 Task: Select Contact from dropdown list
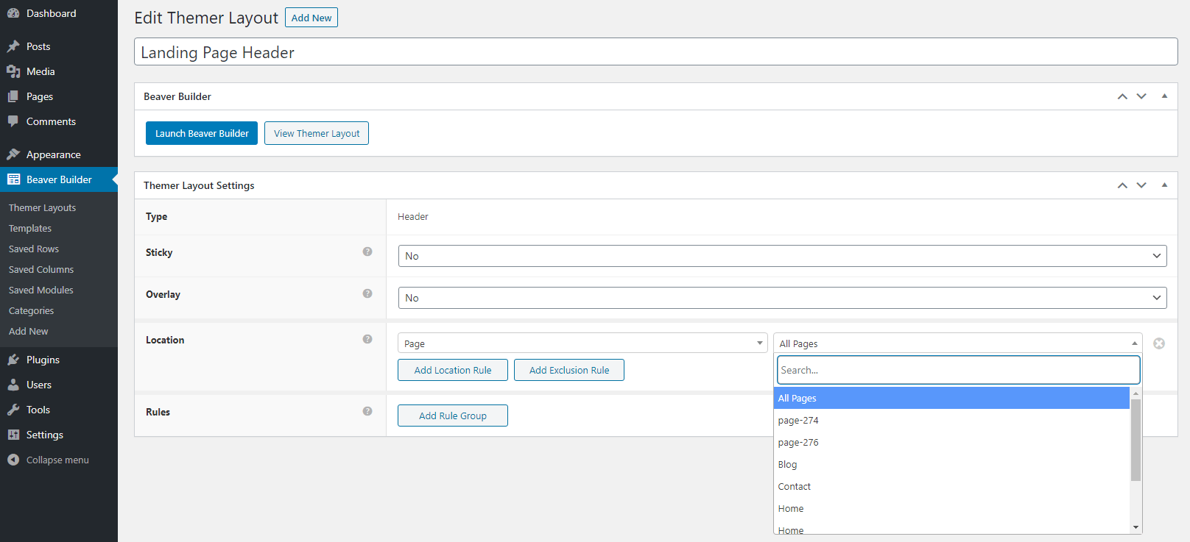(951, 486)
